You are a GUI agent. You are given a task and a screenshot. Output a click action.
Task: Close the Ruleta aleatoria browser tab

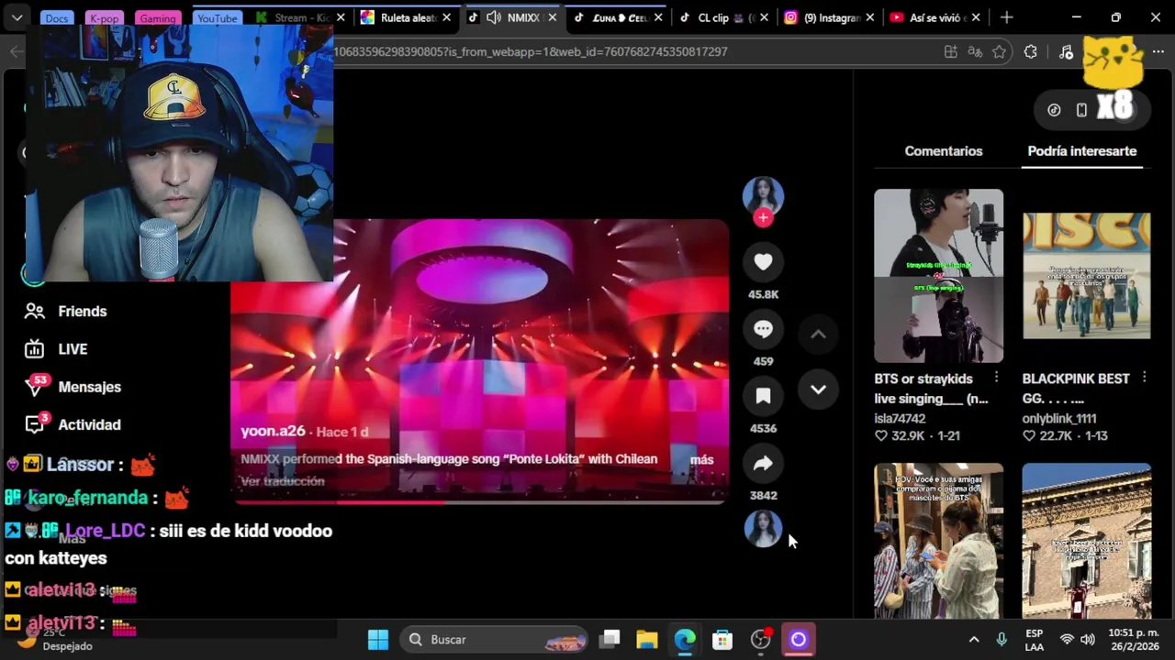pyautogui.click(x=446, y=17)
